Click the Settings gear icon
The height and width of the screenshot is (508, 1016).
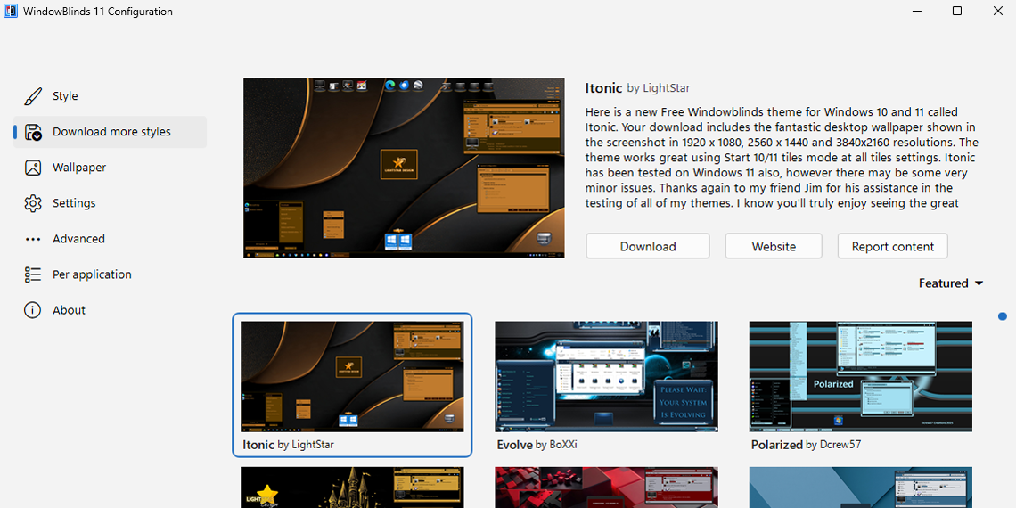[x=33, y=203]
